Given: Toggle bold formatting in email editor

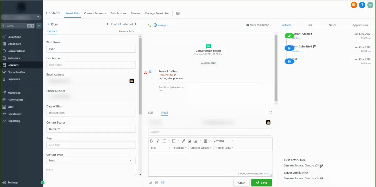Looking at the screenshot, I should [x=151, y=141].
